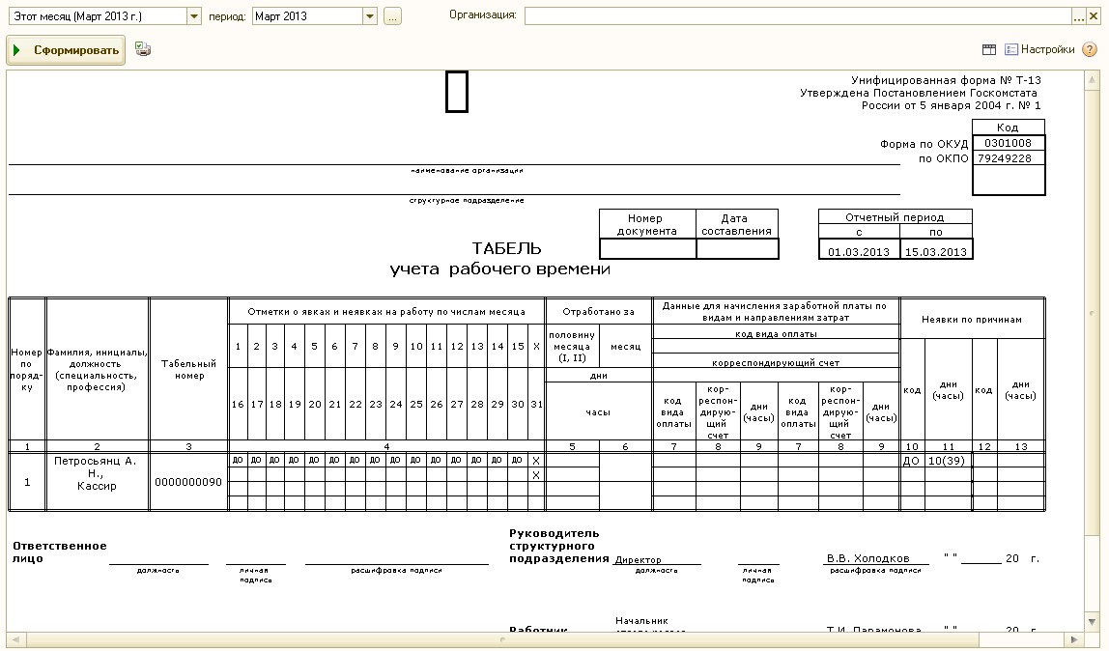Click the panel layout icon left of Настройки
The width and height of the screenshot is (1109, 651).
[x=989, y=49]
